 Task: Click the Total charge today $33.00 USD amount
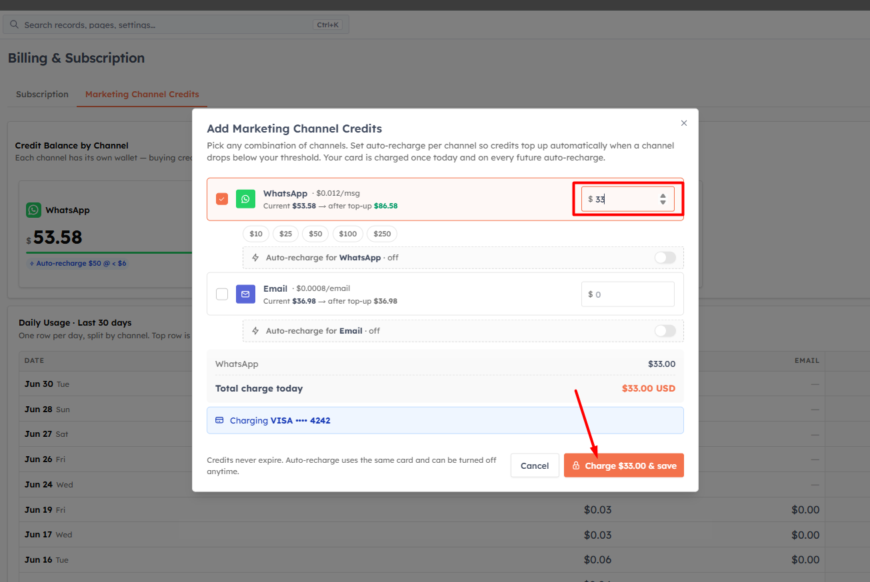pos(648,388)
